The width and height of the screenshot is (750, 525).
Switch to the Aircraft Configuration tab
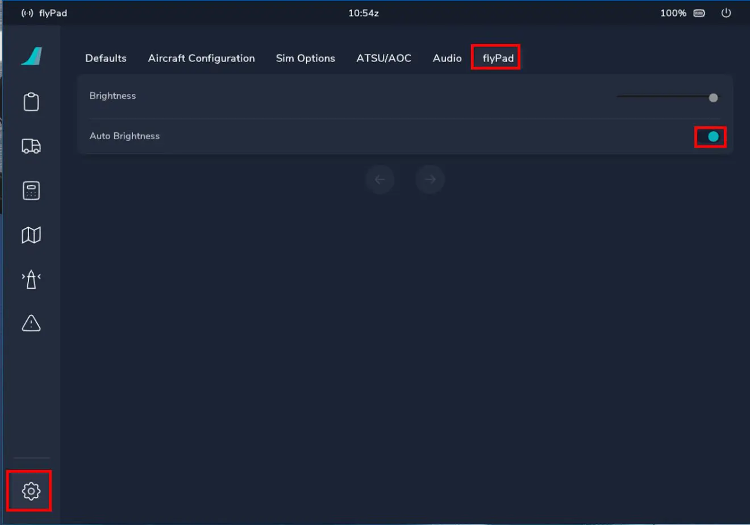click(201, 58)
